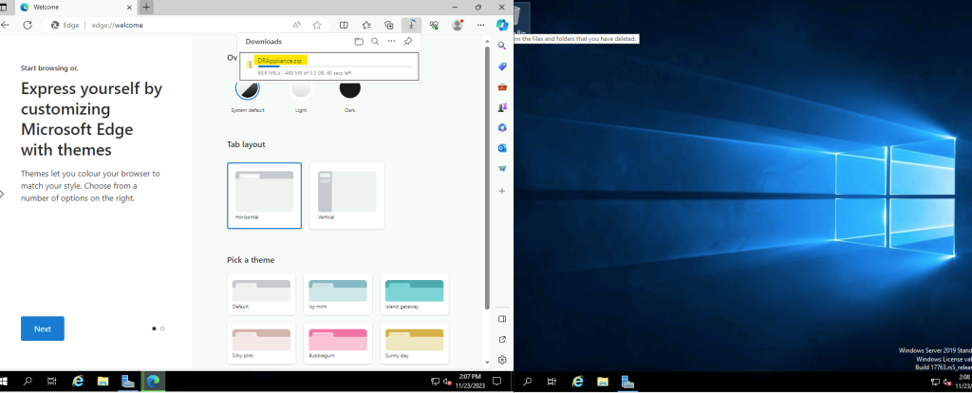Open Tools briefcase in Edge sidebar

502,86
